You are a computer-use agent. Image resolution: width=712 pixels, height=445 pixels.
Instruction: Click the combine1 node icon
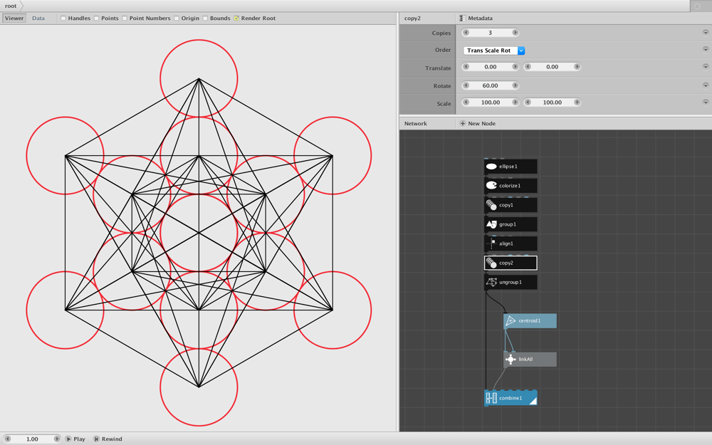click(x=491, y=398)
